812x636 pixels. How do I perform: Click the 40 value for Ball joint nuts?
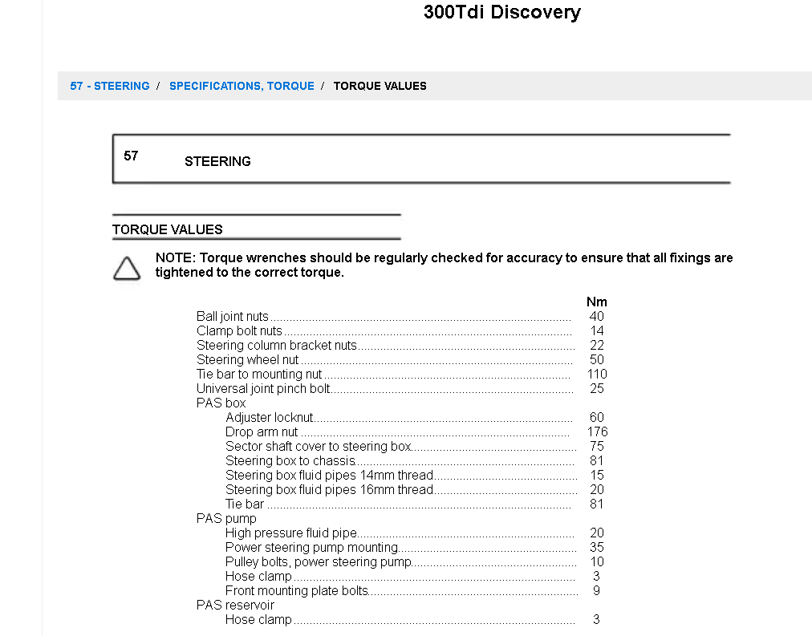(x=597, y=316)
